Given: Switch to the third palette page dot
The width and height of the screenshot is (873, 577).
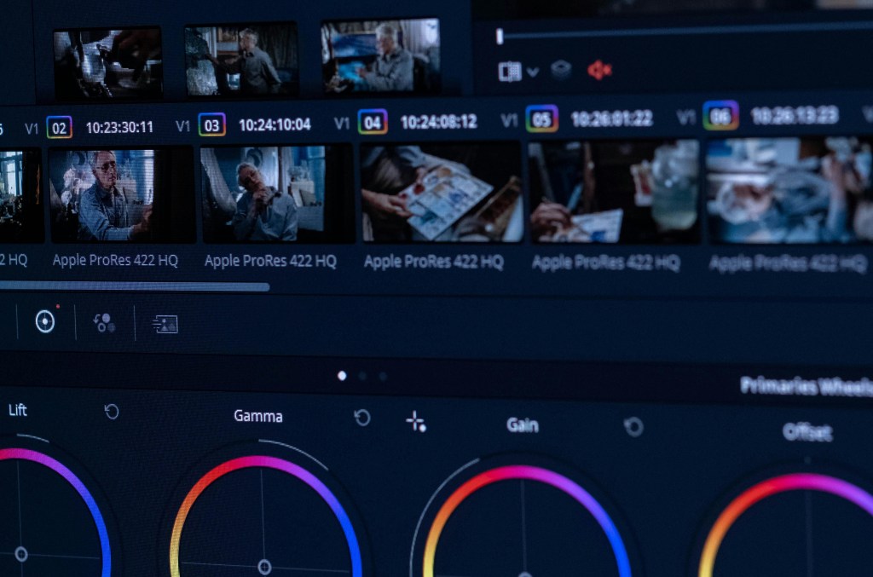Looking at the screenshot, I should click(x=383, y=376).
